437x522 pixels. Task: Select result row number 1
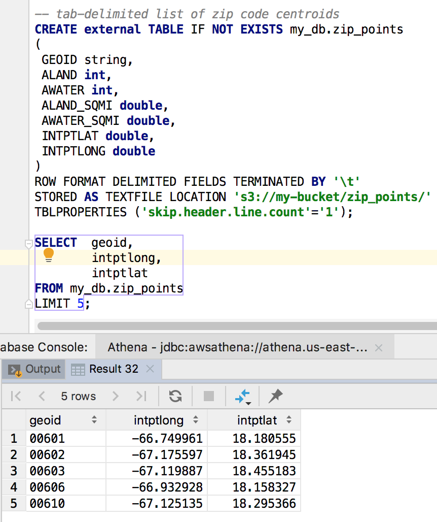[14, 438]
